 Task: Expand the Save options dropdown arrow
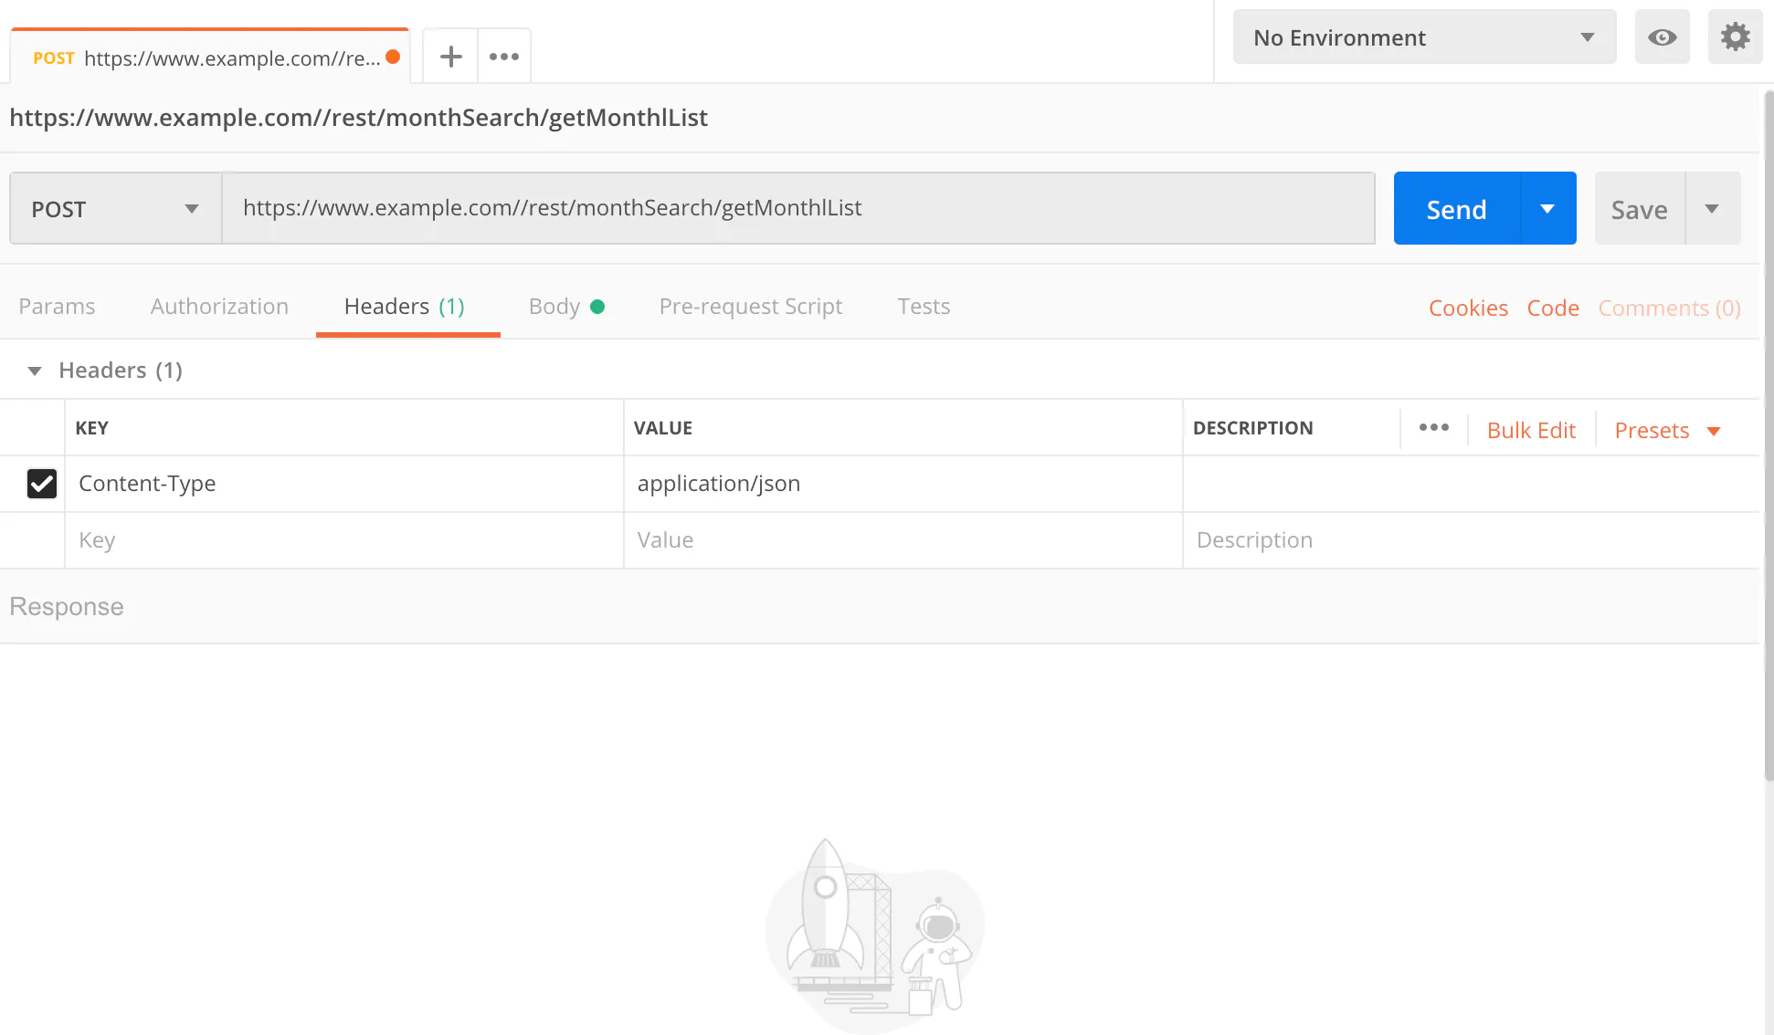pyautogui.click(x=1712, y=209)
